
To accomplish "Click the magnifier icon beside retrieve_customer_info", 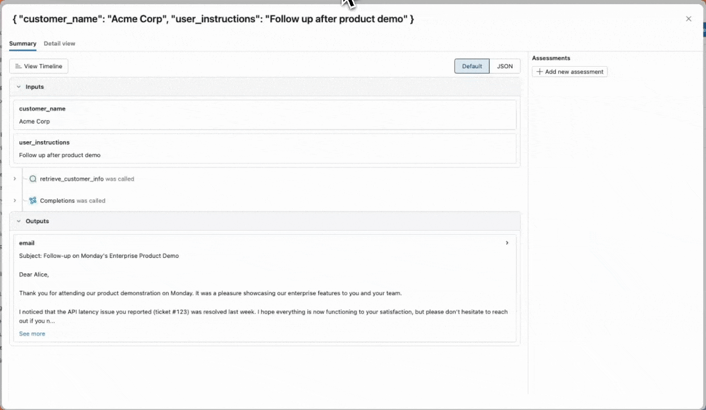I will (32, 179).
